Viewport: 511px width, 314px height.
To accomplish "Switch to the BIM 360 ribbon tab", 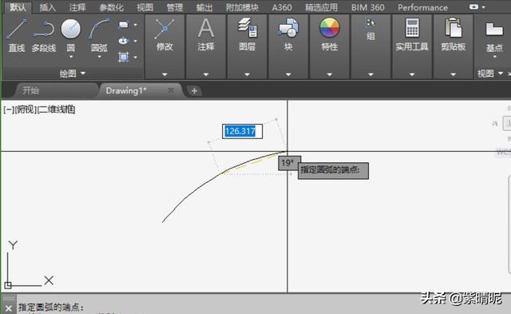I will tap(367, 7).
